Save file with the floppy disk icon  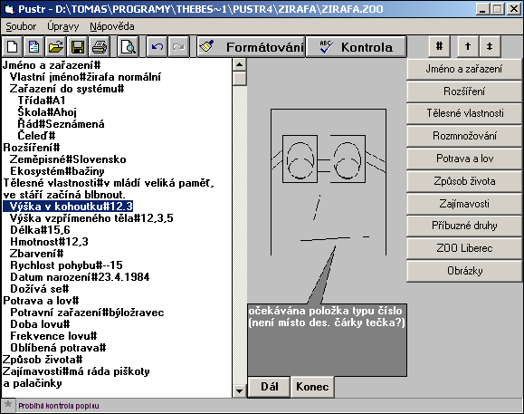tap(77, 46)
